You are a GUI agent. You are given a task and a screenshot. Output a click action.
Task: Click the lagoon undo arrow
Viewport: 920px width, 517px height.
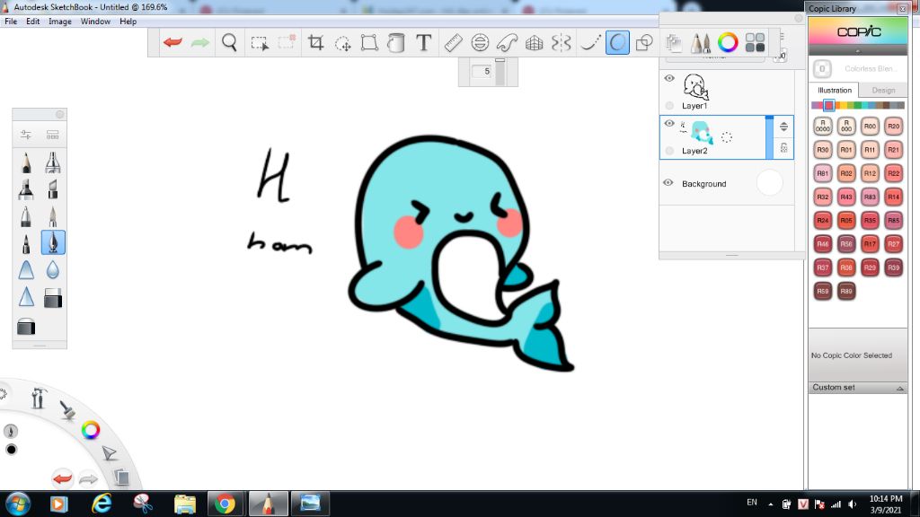62,478
